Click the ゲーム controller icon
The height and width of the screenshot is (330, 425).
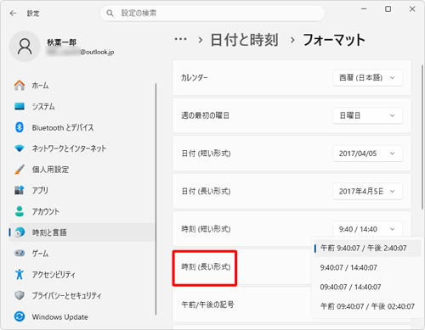pos(20,253)
